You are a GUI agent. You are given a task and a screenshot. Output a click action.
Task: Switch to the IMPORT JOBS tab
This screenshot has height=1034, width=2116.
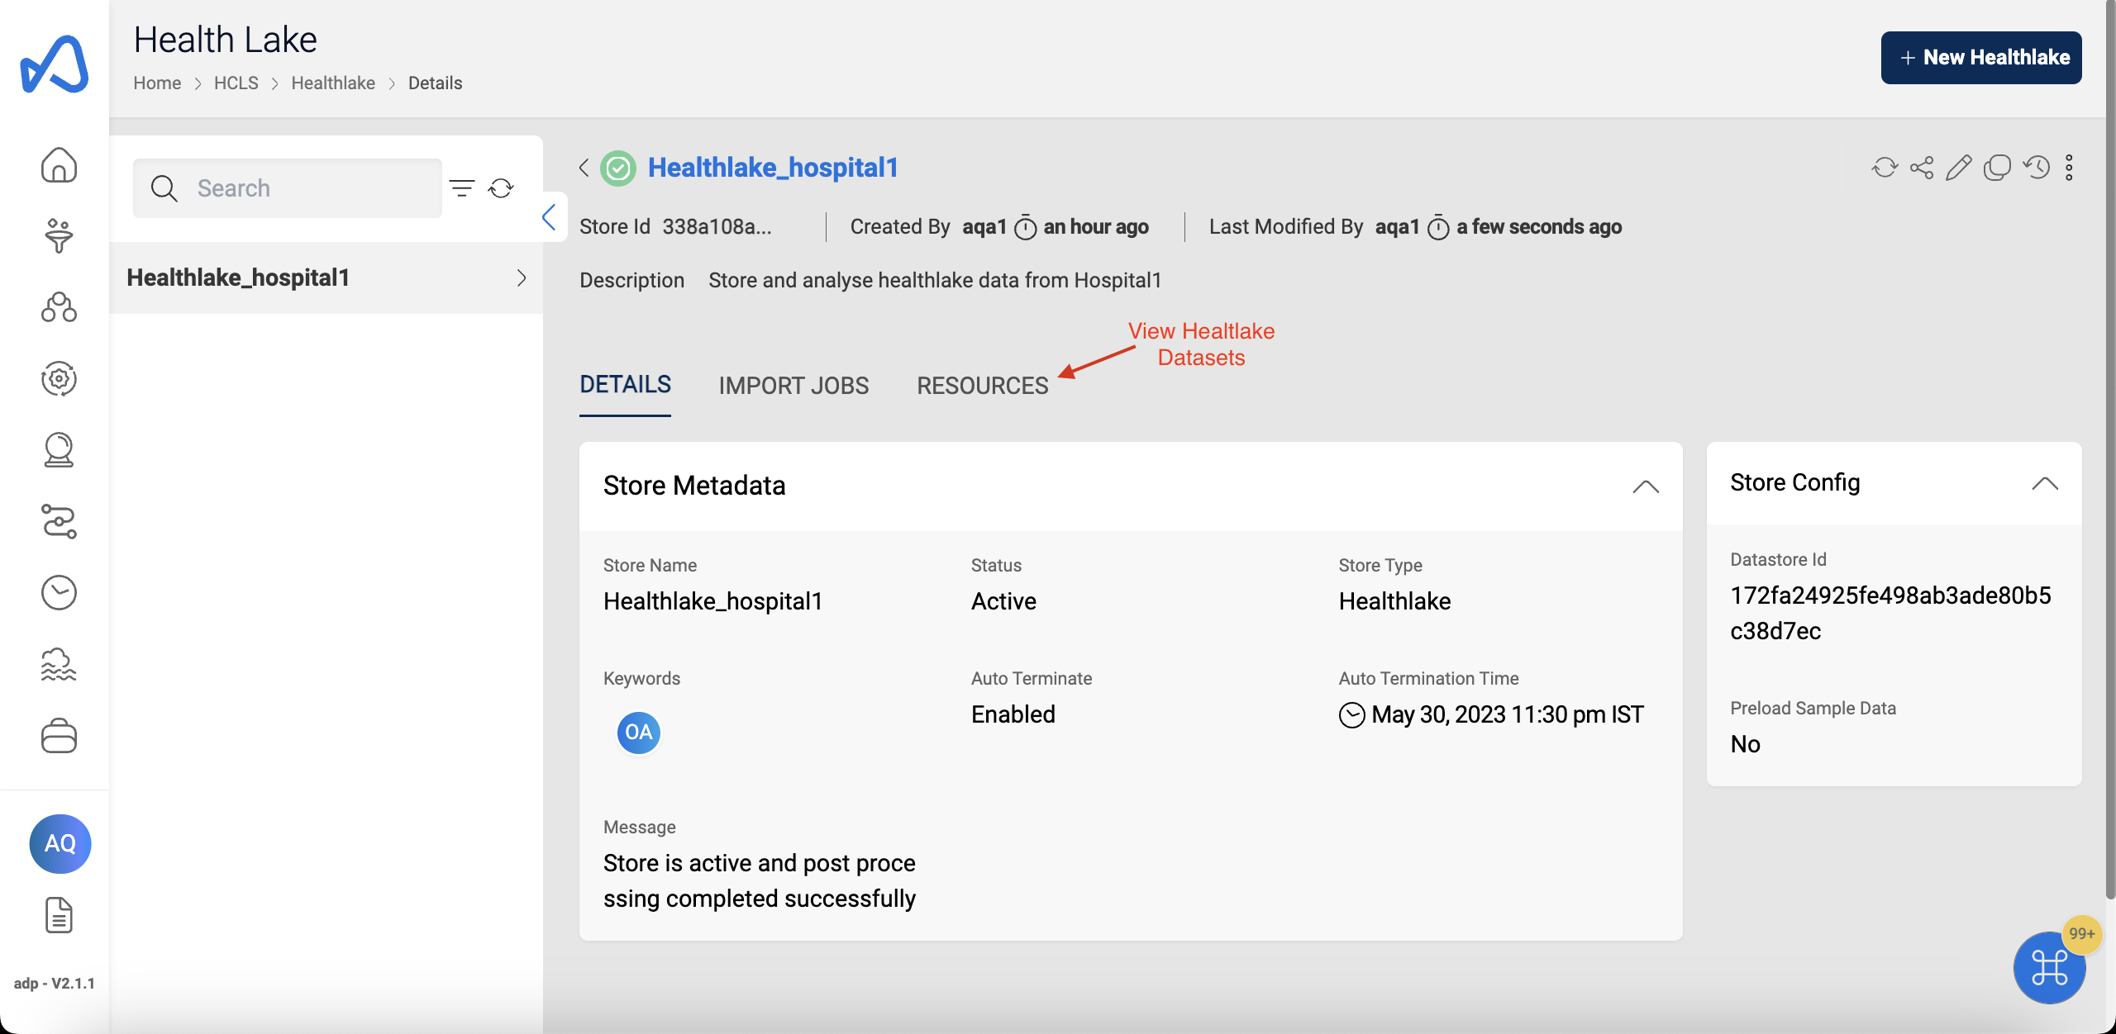click(x=793, y=386)
